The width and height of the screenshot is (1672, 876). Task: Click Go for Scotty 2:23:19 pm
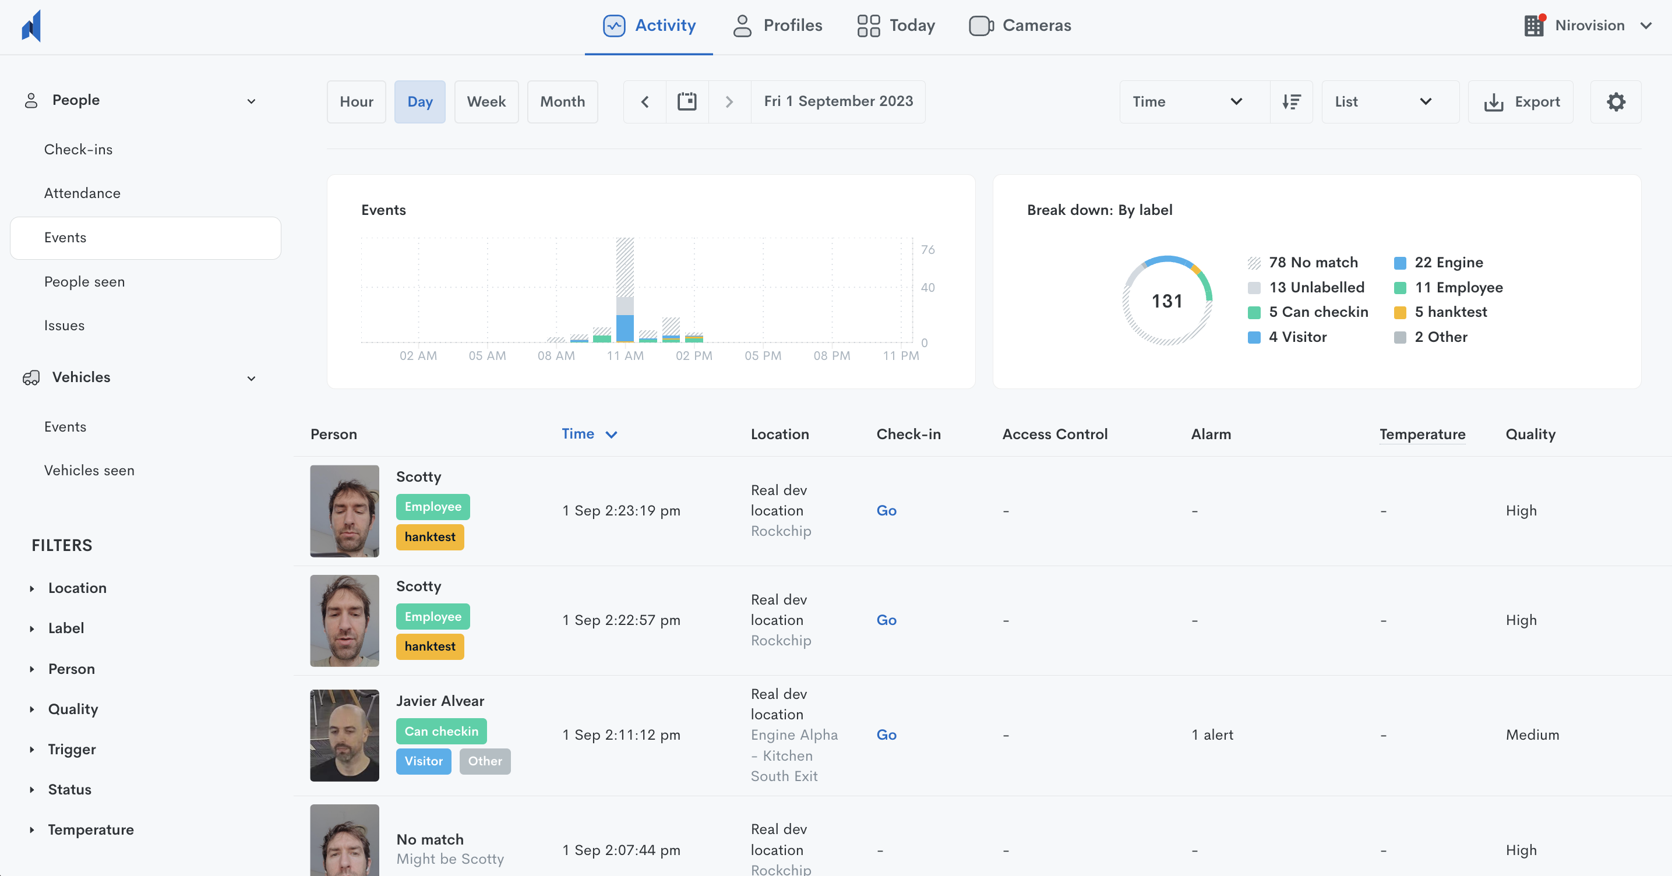[886, 511]
